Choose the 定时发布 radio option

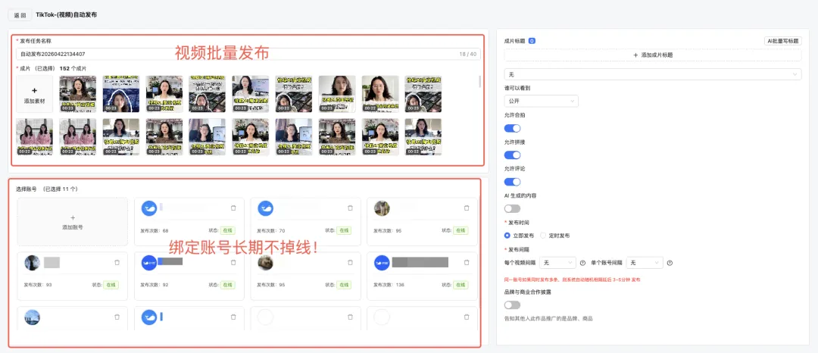[x=543, y=235]
